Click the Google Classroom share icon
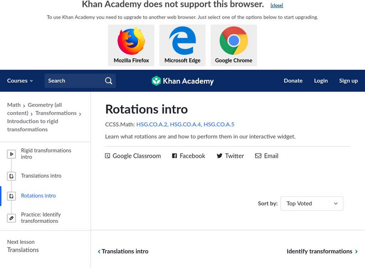The image size is (365, 268). [107, 156]
